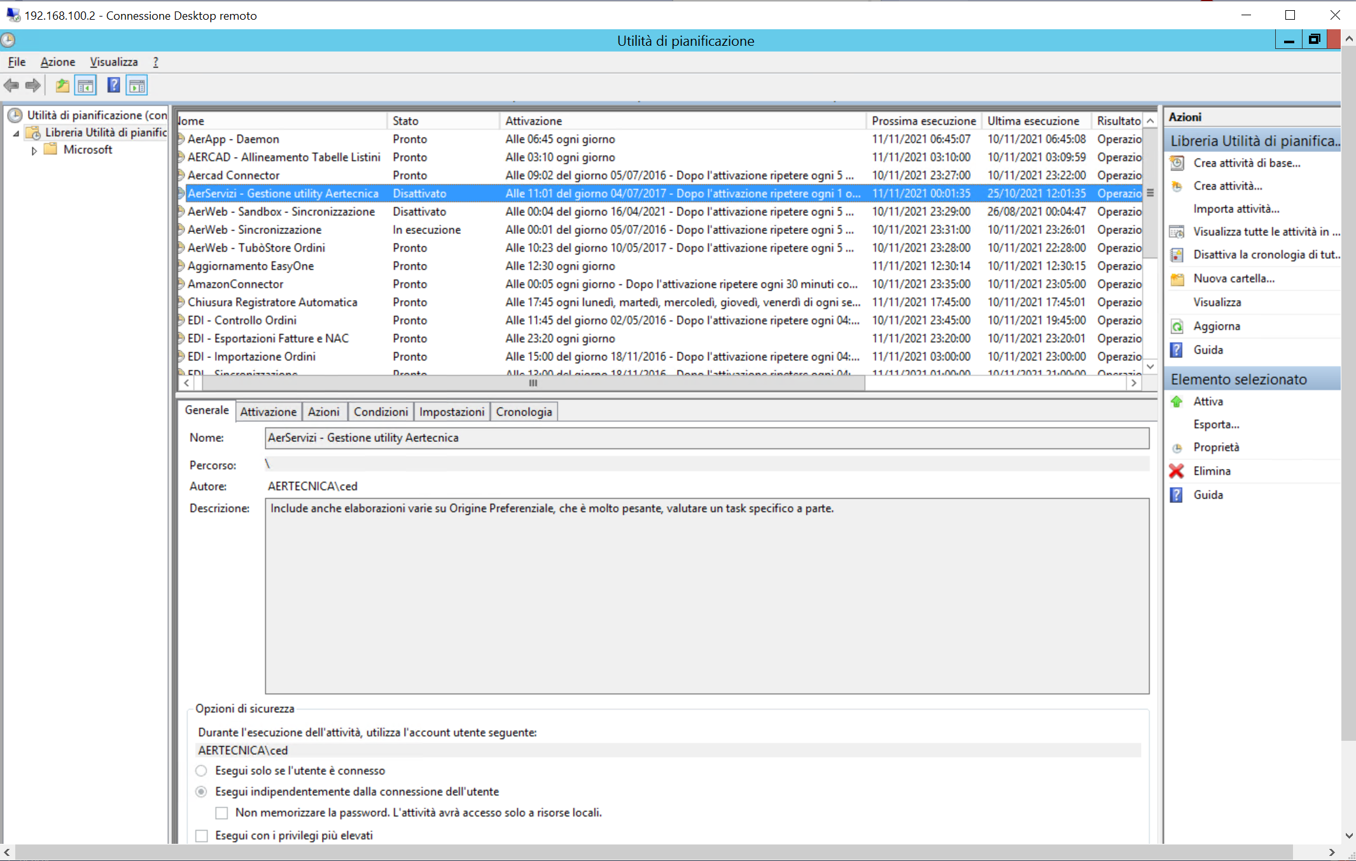Click Esporta... action
The width and height of the screenshot is (1356, 861).
tap(1217, 424)
